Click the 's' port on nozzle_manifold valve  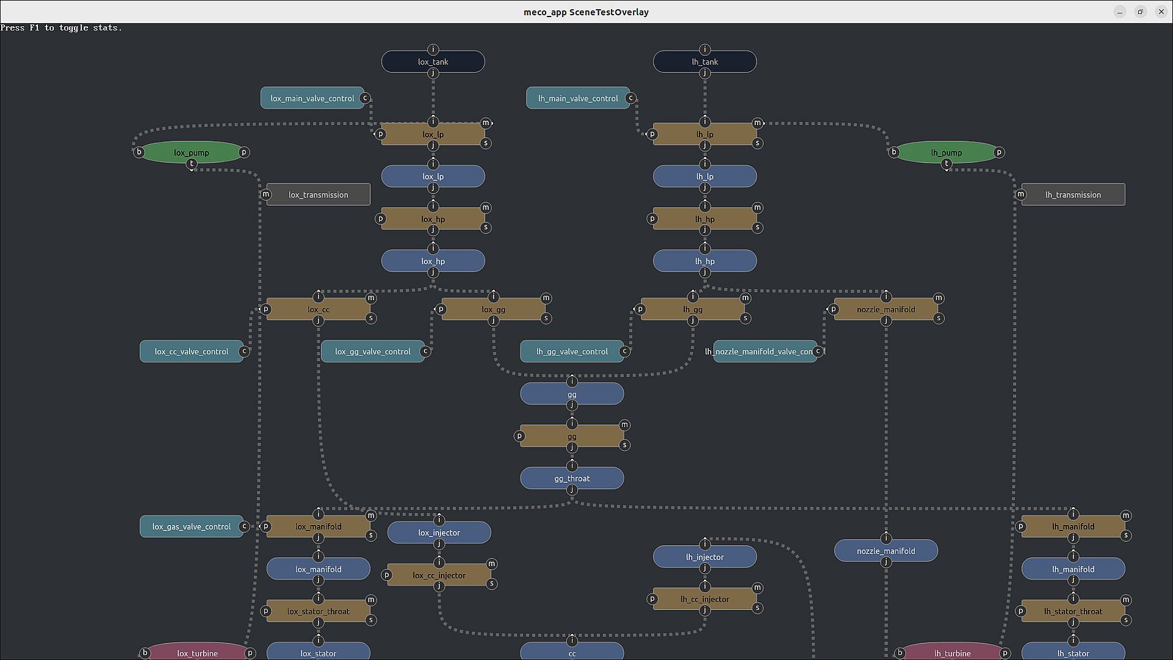[939, 318]
